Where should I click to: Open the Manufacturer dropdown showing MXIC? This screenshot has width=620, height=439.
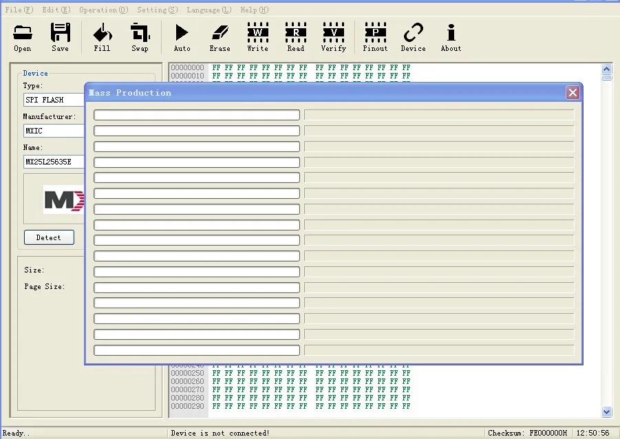[x=52, y=130]
